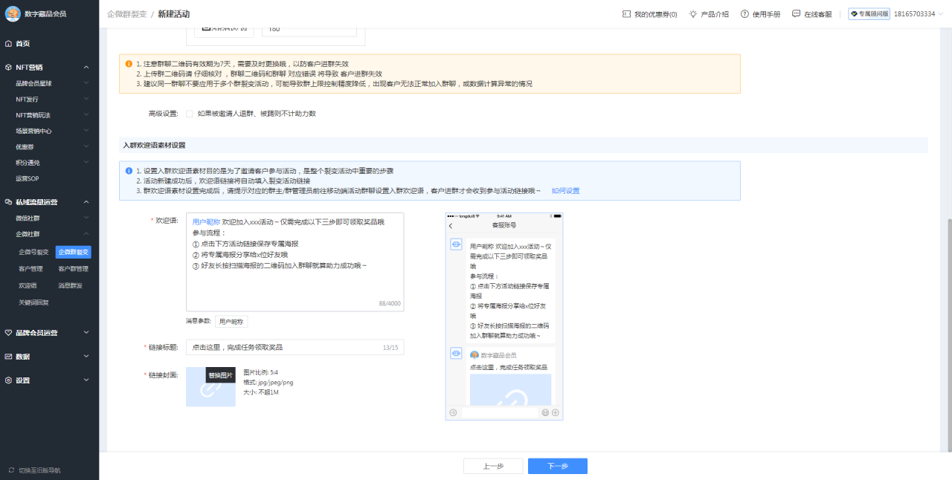Click the 用户昵称 message parameter chip
Image resolution: width=952 pixels, height=480 pixels.
231,320
